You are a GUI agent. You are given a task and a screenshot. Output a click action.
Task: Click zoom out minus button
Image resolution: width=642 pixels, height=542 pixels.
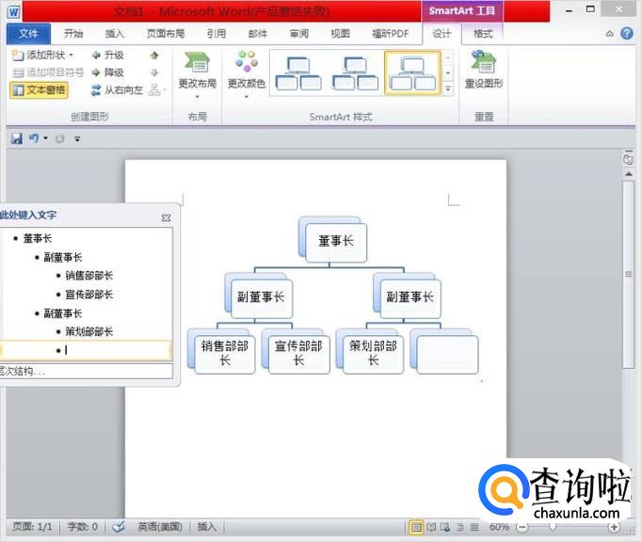coord(522,527)
